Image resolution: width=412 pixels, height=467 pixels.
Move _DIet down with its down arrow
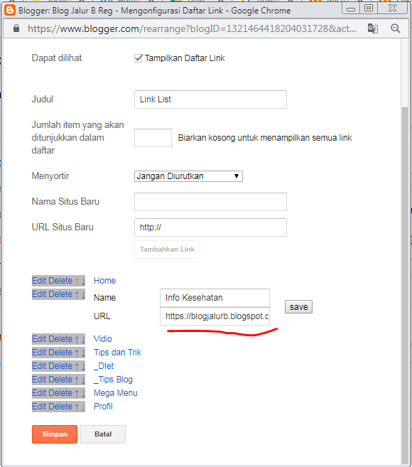pyautogui.click(x=83, y=366)
